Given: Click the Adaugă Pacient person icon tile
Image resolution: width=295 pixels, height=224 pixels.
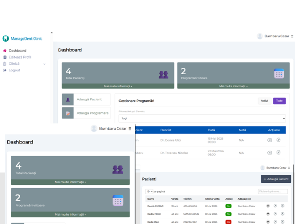Looking at the screenshot, I should [68, 99].
